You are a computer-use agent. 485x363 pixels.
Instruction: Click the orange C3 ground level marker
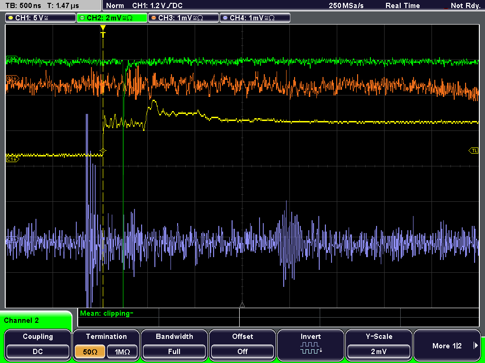[13, 78]
